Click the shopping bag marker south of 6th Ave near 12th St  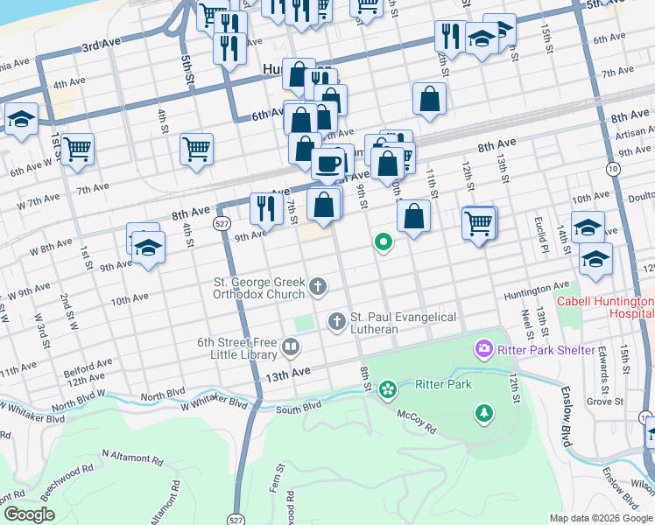429,100
